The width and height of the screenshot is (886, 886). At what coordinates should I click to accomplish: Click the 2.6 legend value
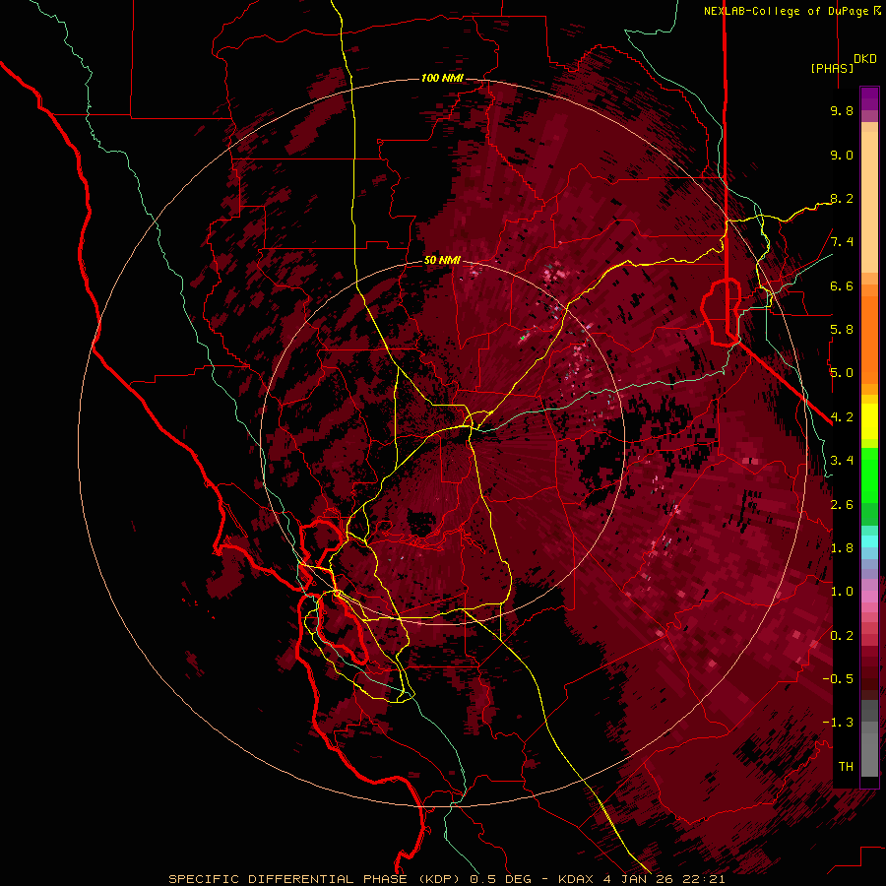842,505
